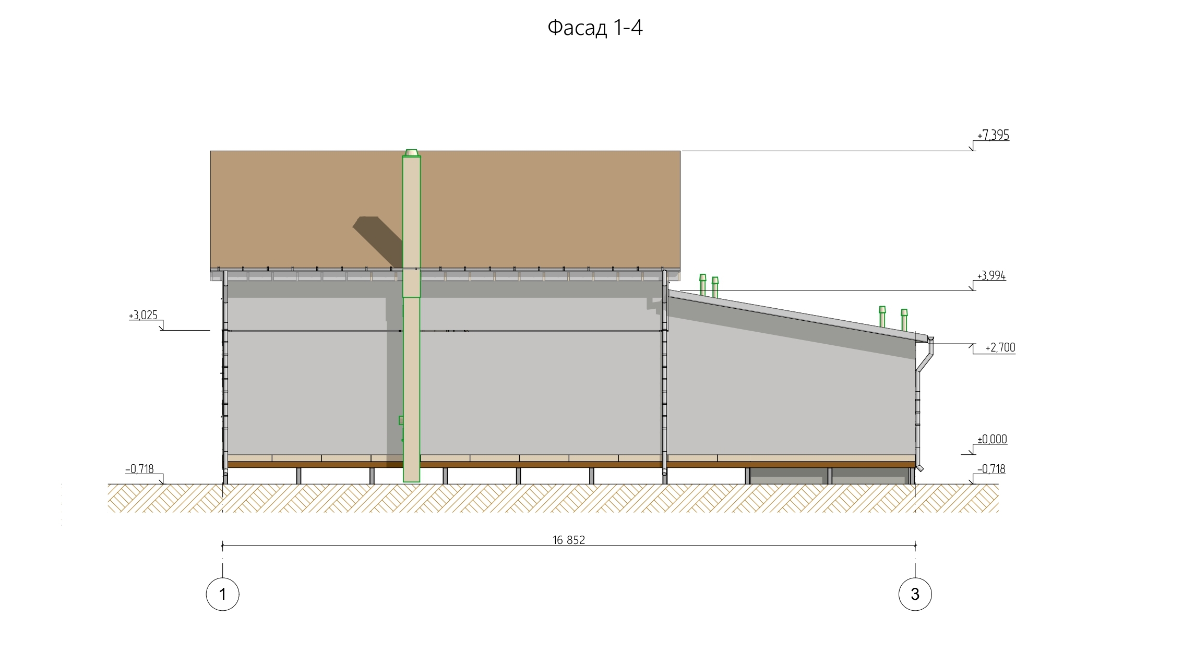Click the +7,395 elevation mark

point(993,136)
